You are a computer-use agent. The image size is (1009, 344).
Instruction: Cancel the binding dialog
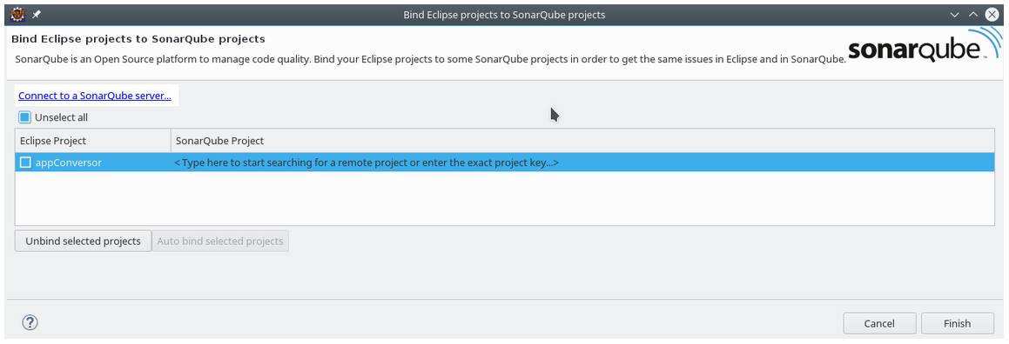click(x=879, y=323)
